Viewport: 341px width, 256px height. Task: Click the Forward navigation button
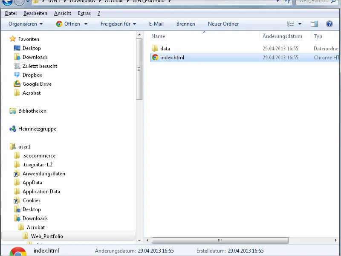pyautogui.click(x=19, y=3)
